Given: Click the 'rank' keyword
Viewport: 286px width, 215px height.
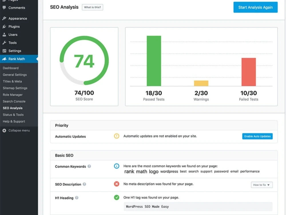Looking at the screenshot, I should point(129,171).
